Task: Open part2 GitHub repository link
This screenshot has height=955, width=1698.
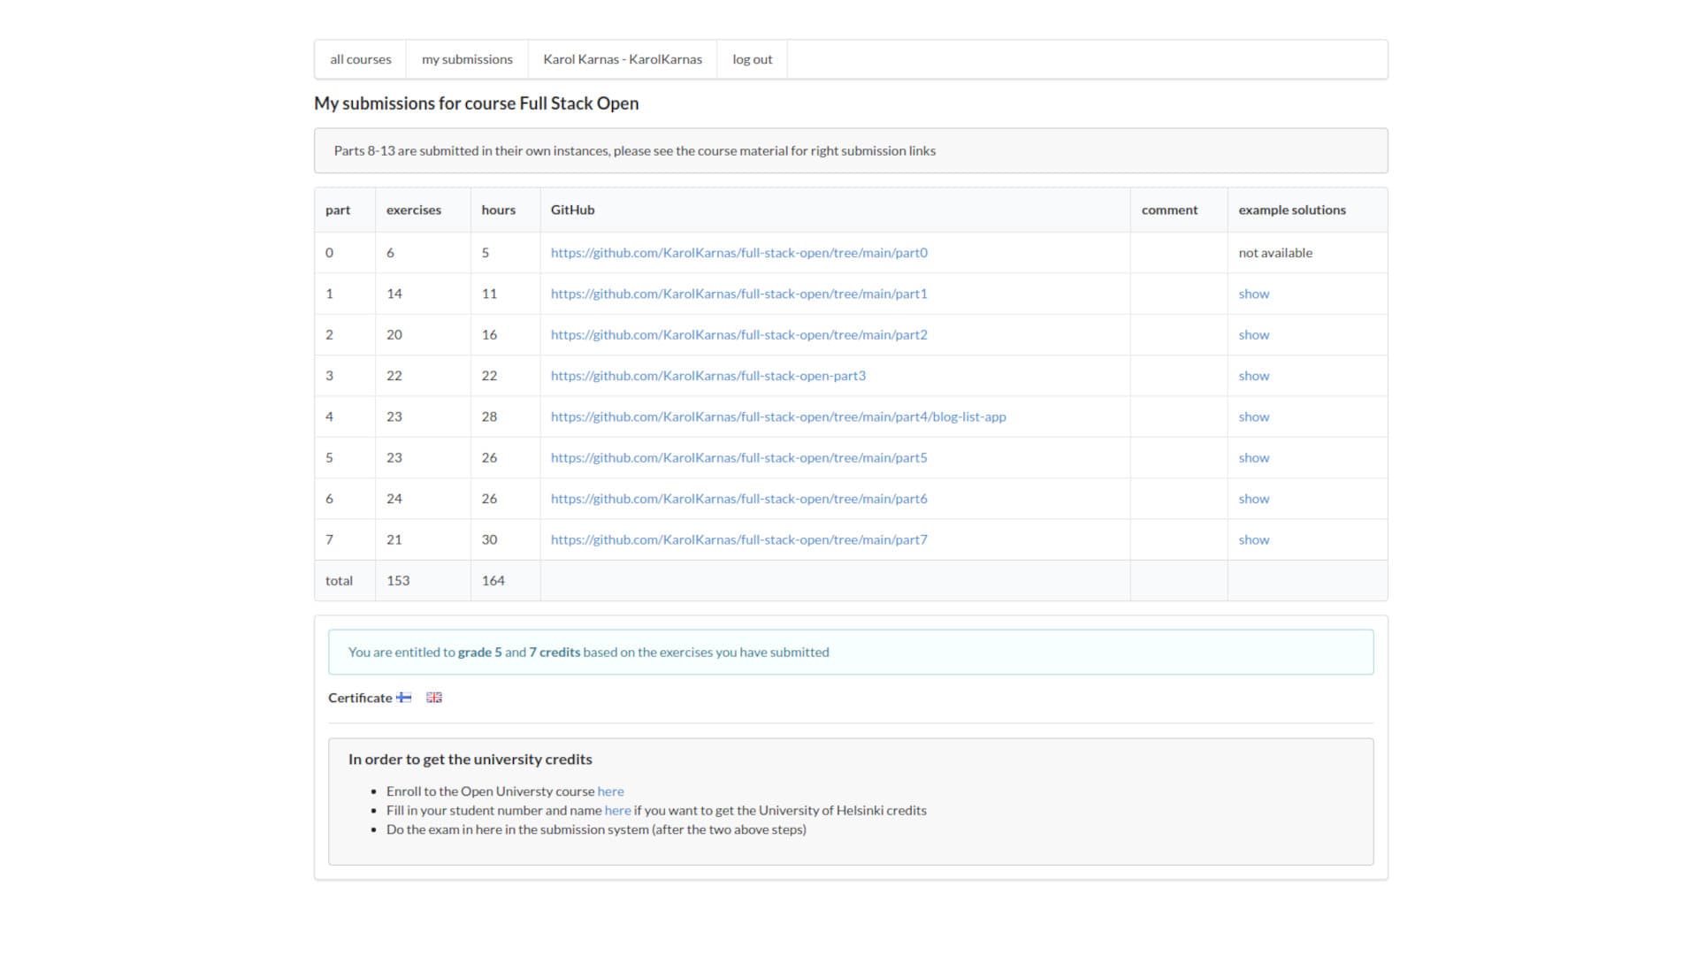Action: point(738,335)
